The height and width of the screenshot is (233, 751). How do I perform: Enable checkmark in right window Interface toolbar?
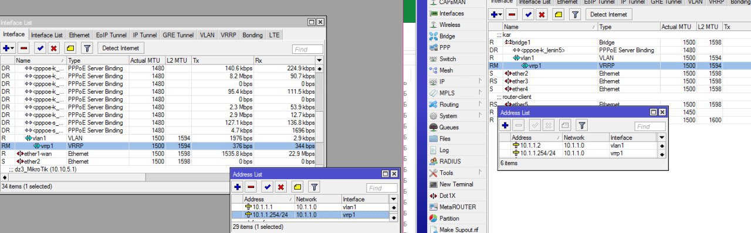tap(529, 14)
